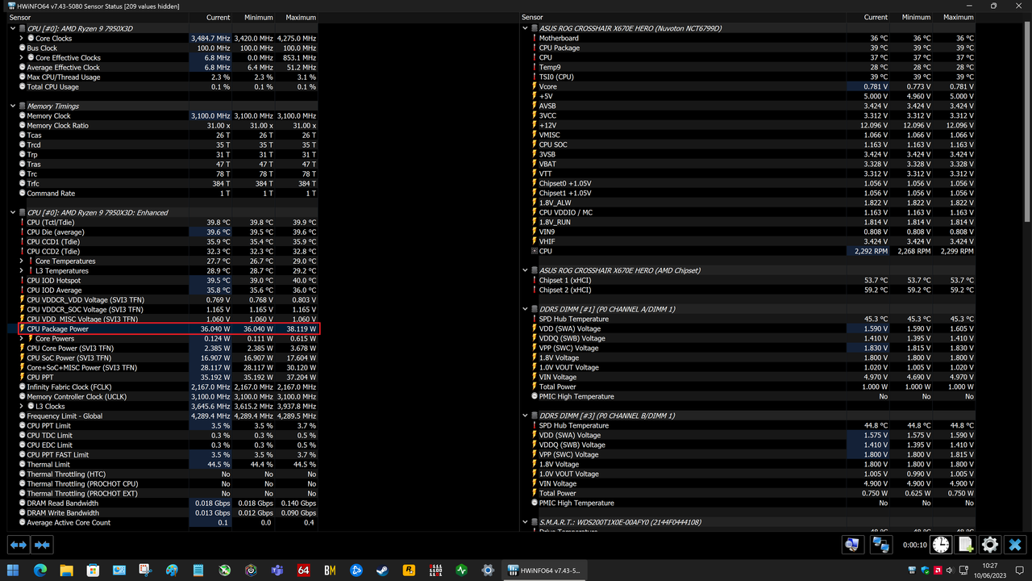1032x581 pixels.
Task: Expand the L3 Clocks row
Action: [22, 406]
